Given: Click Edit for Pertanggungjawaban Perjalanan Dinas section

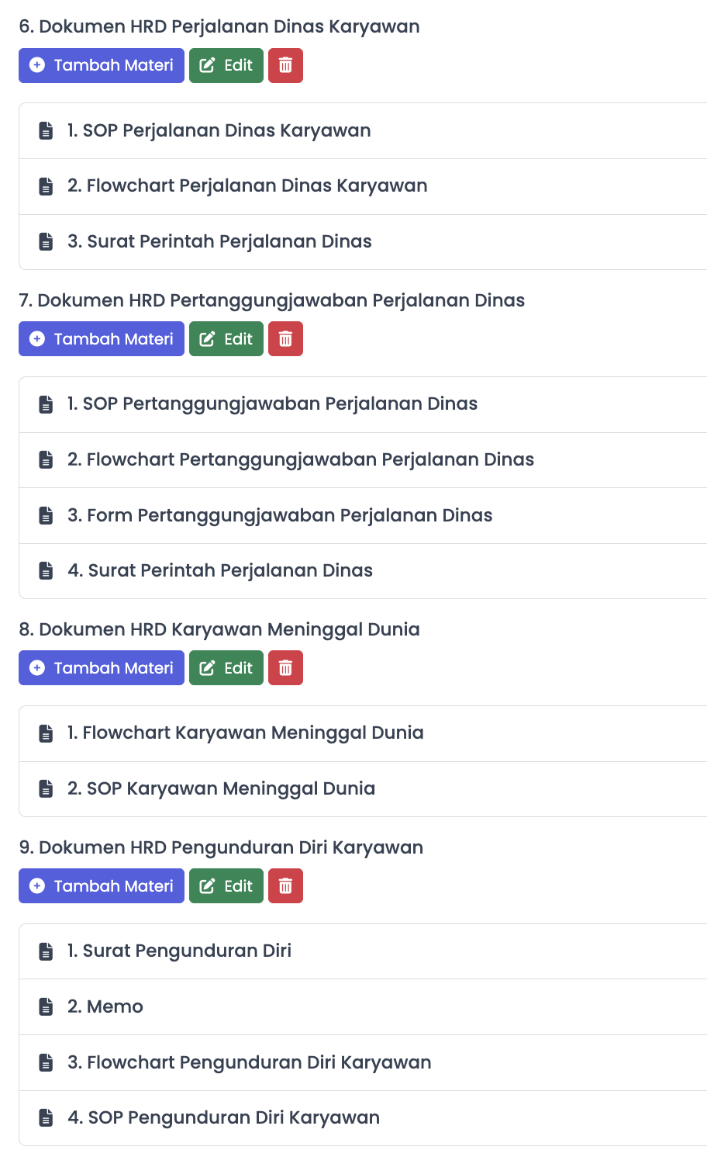Looking at the screenshot, I should point(226,339).
